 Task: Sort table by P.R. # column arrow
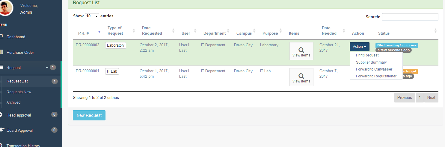coord(99,32)
